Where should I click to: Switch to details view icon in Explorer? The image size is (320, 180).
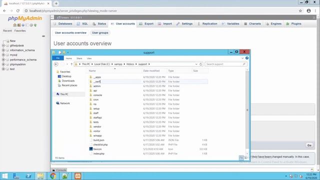click(241, 158)
